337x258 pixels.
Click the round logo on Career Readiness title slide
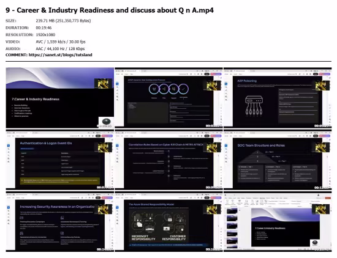point(106,122)
